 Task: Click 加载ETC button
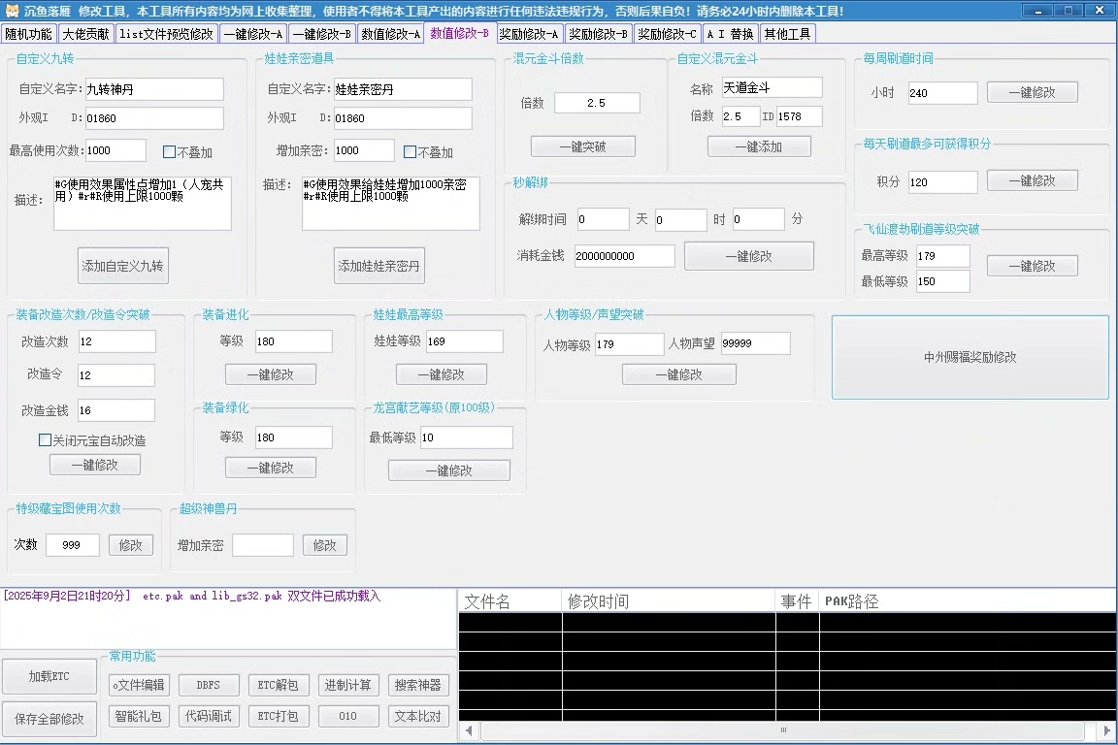(49, 676)
